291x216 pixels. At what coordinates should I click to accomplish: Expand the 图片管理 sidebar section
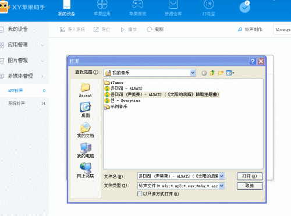click(22, 61)
